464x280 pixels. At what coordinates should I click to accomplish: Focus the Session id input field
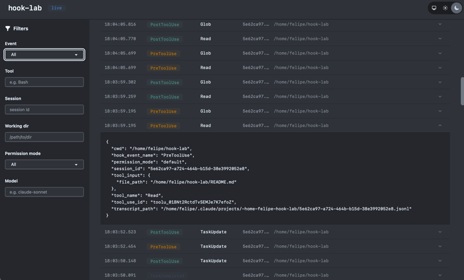click(44, 110)
